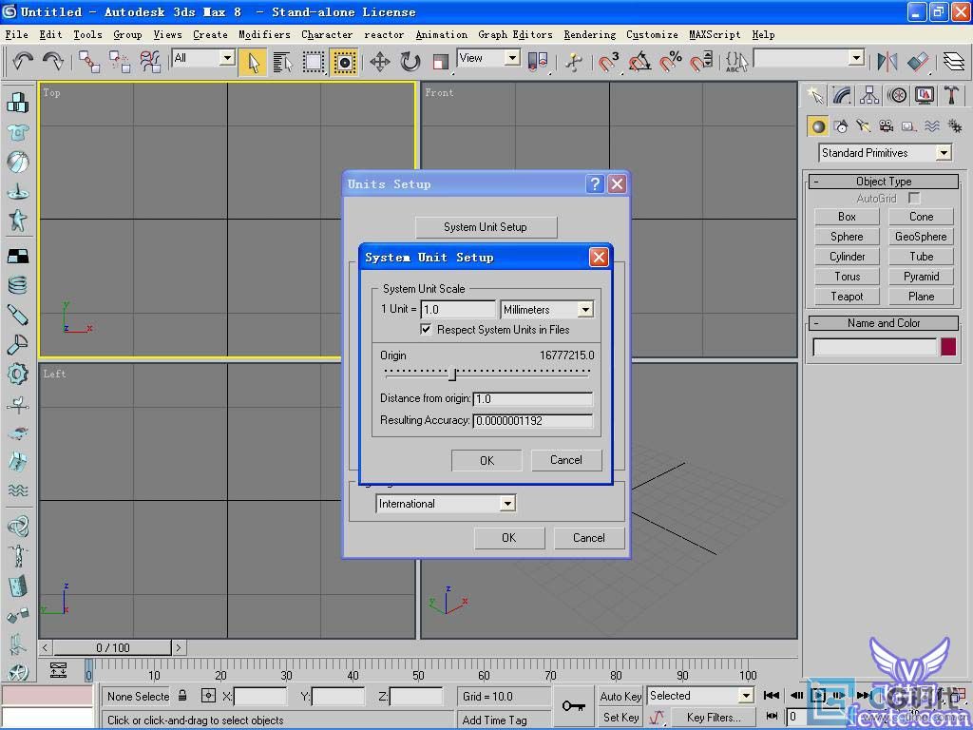Viewport: 973px width, 730px height.
Task: Click the Teapot primitive button
Action: click(x=847, y=297)
